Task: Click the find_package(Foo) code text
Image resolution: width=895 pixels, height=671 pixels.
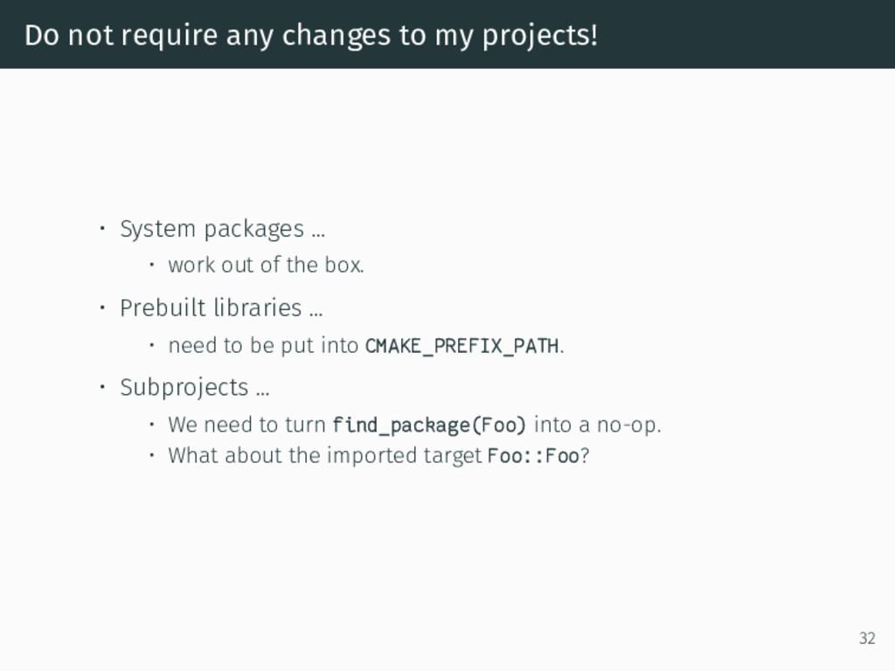Action: 428,425
